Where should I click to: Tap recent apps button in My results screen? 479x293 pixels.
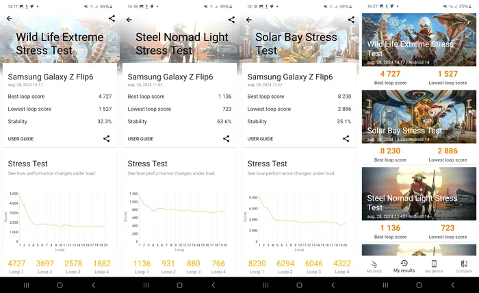point(385,285)
